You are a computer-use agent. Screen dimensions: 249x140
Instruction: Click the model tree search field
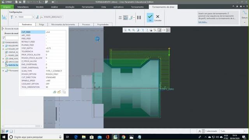[12, 38]
